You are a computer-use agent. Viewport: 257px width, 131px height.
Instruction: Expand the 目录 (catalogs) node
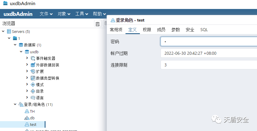27,91
